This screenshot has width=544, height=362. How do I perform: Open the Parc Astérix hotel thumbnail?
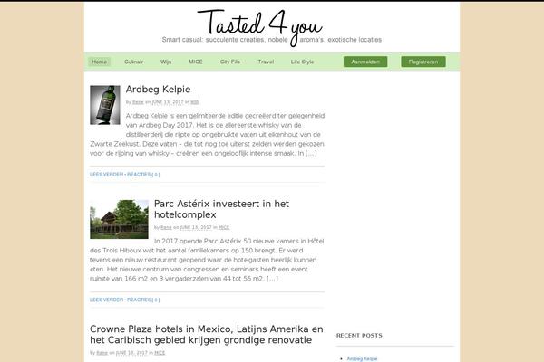119,219
